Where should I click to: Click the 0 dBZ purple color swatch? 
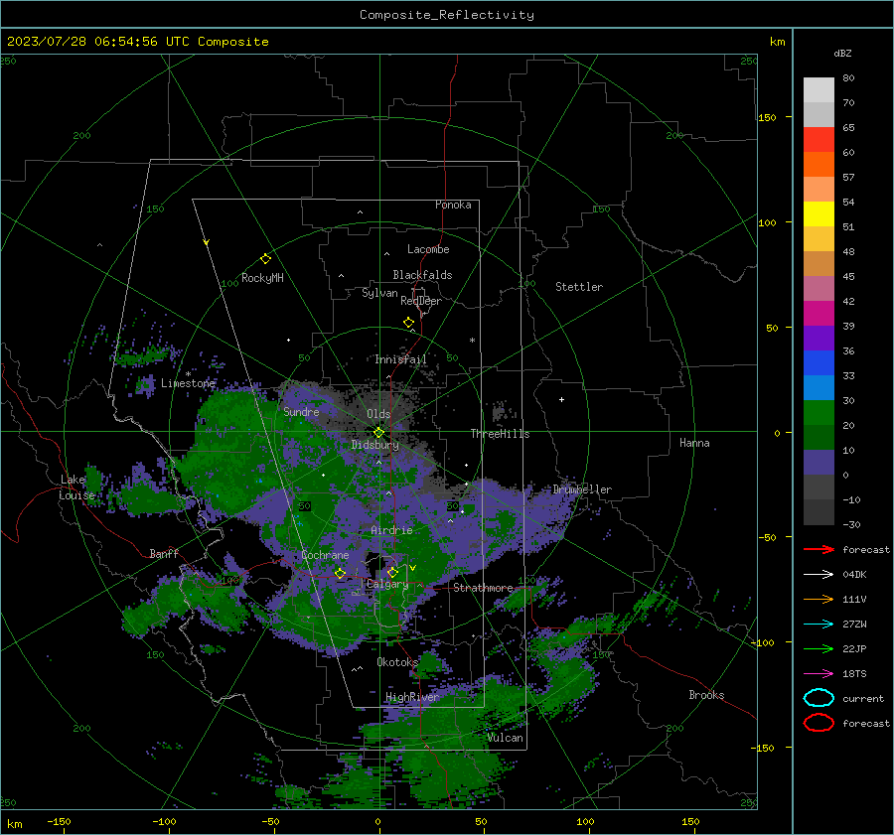click(x=819, y=463)
